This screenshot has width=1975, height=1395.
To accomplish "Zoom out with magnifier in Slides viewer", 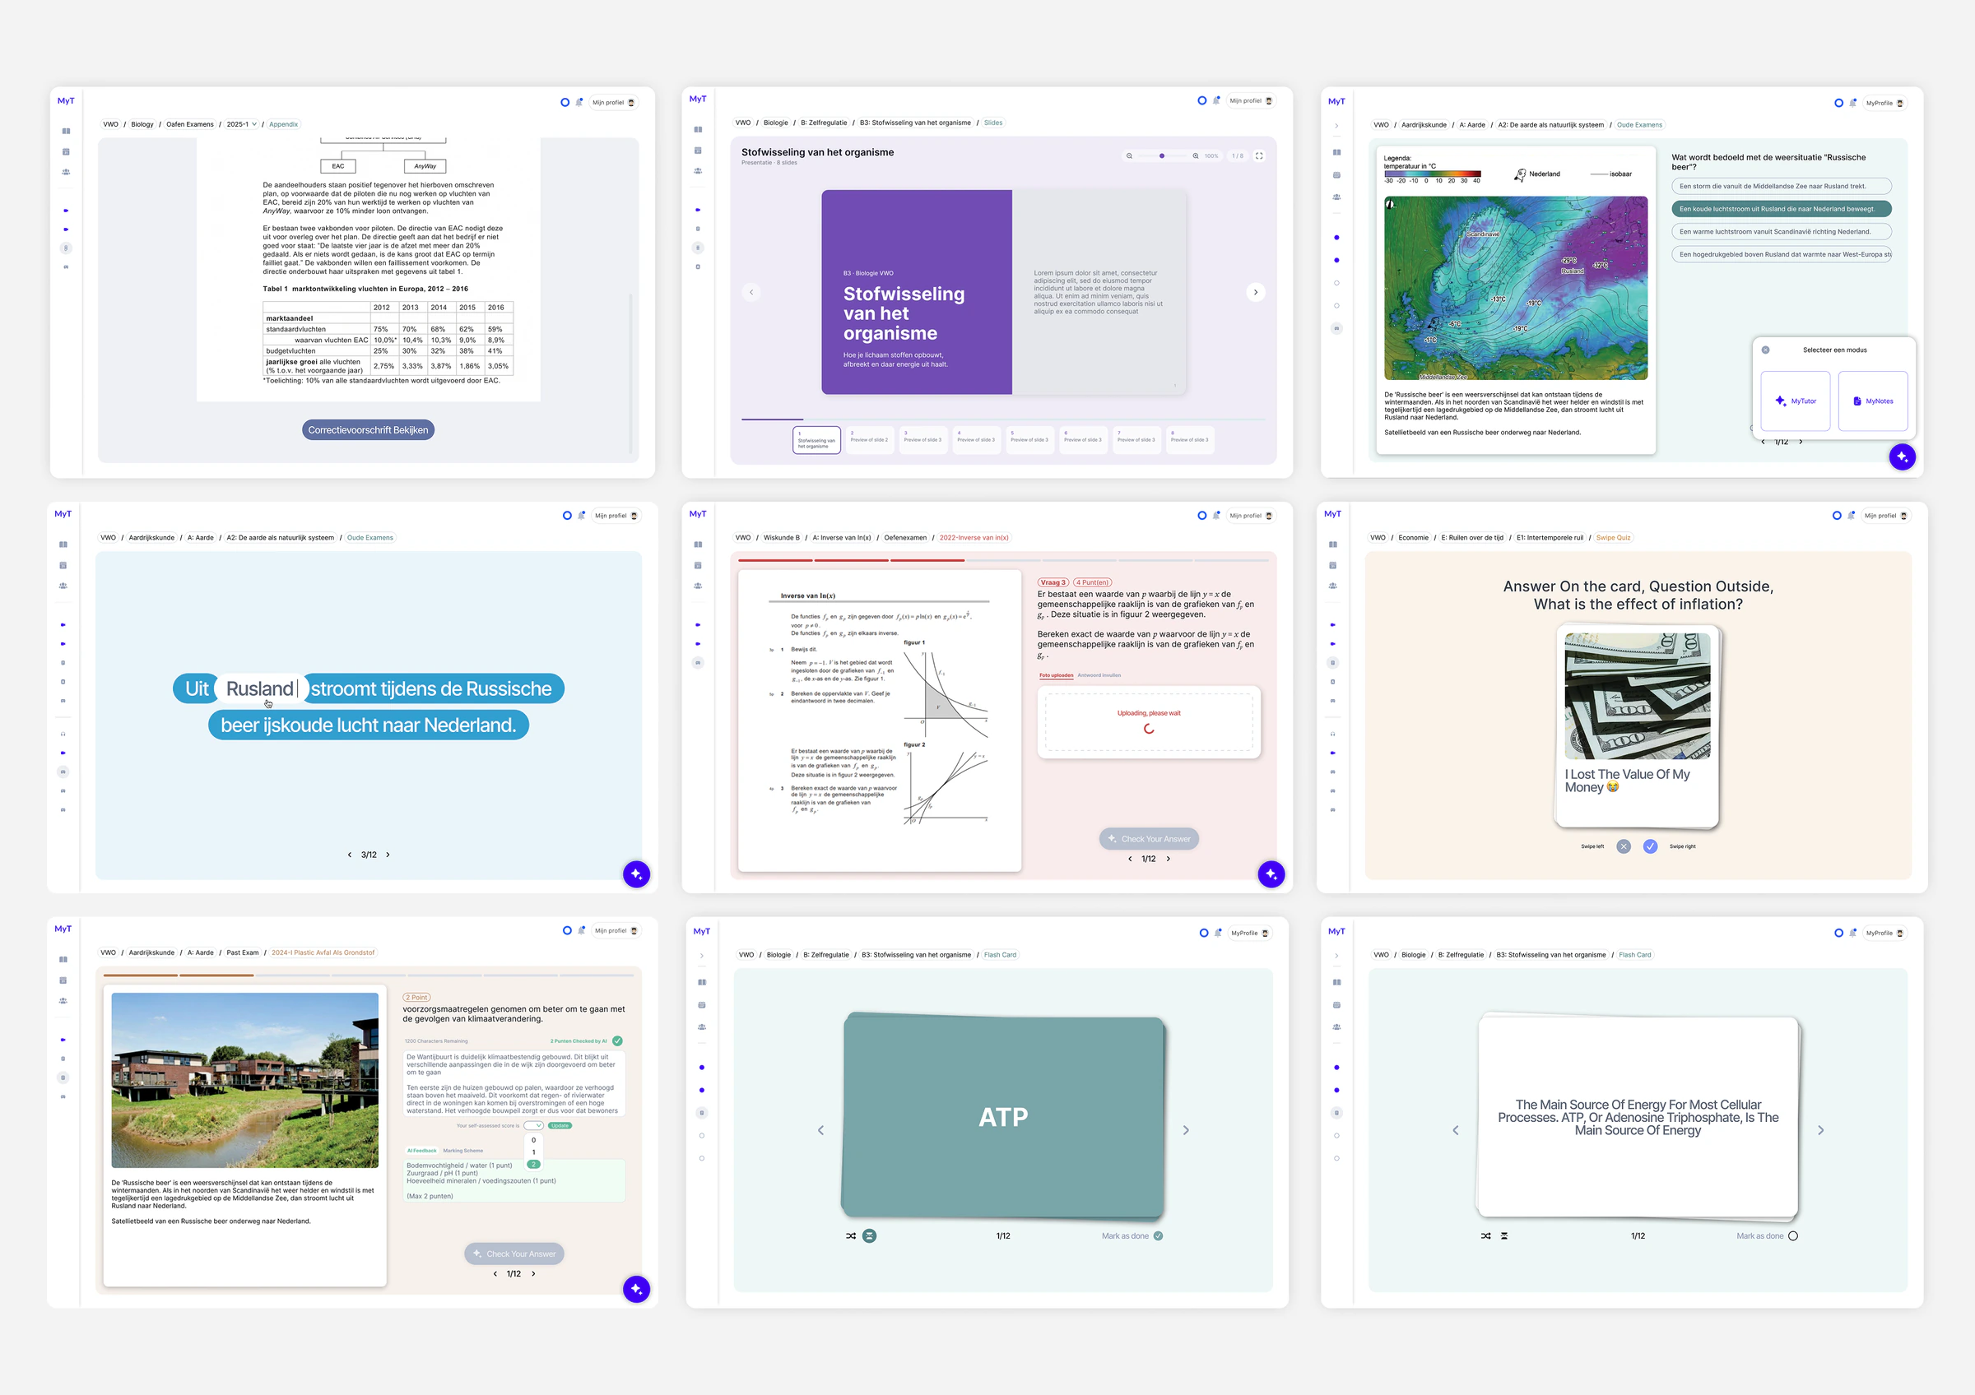I will coord(1128,155).
